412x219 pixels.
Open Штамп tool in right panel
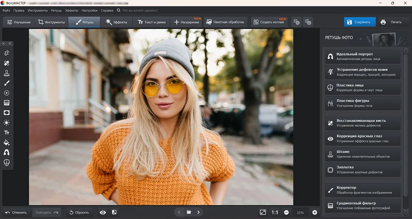(x=363, y=154)
